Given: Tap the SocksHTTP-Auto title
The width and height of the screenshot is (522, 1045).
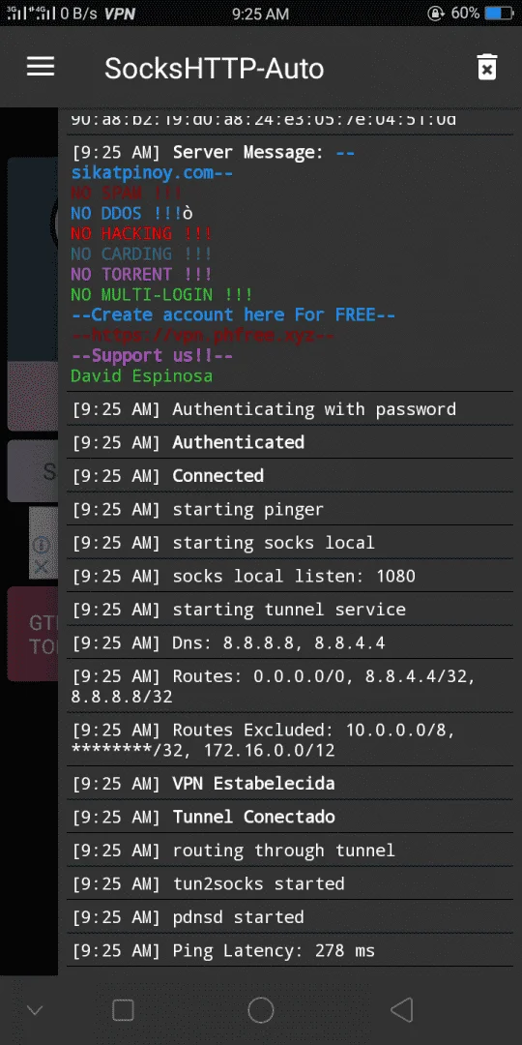Looking at the screenshot, I should tap(215, 68).
